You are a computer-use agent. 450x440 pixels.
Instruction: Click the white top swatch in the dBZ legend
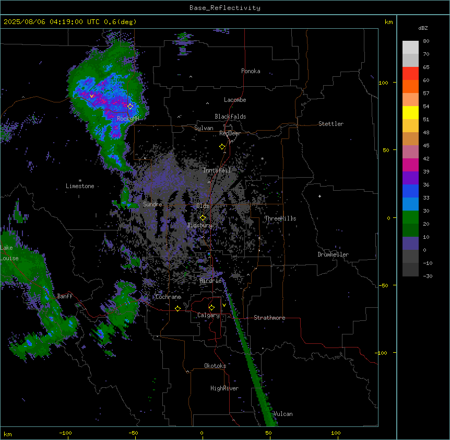point(410,47)
